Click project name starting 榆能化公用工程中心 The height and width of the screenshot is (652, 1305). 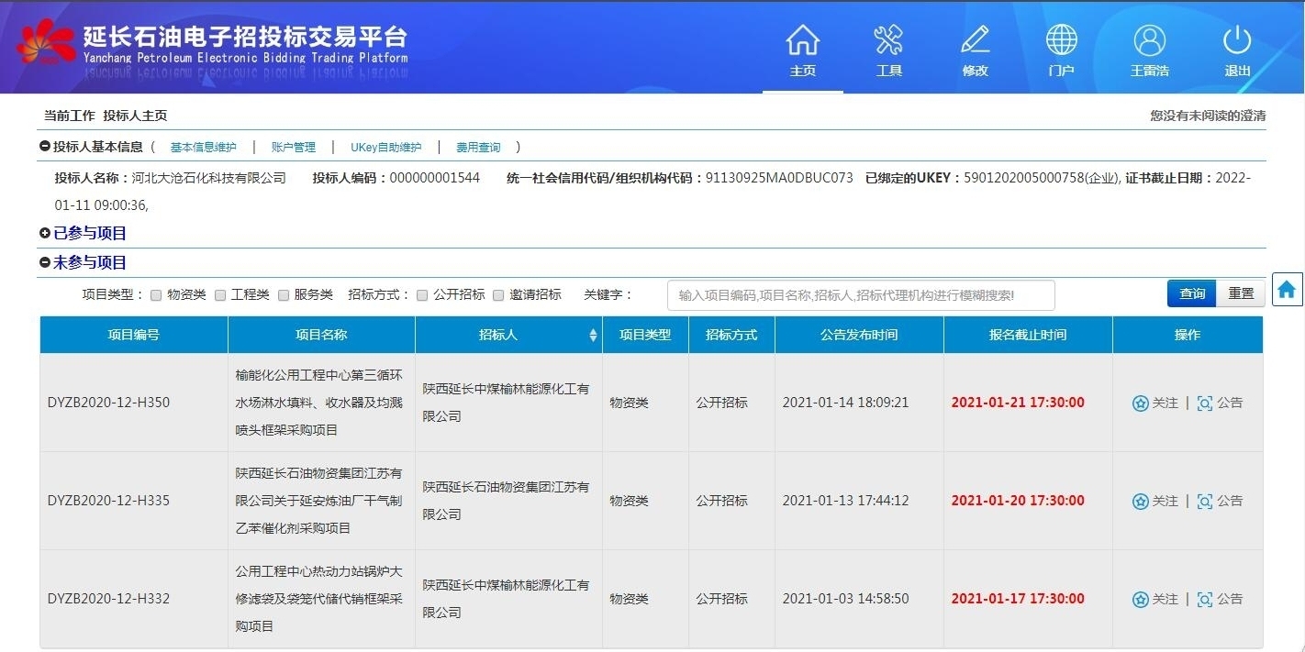click(318, 403)
